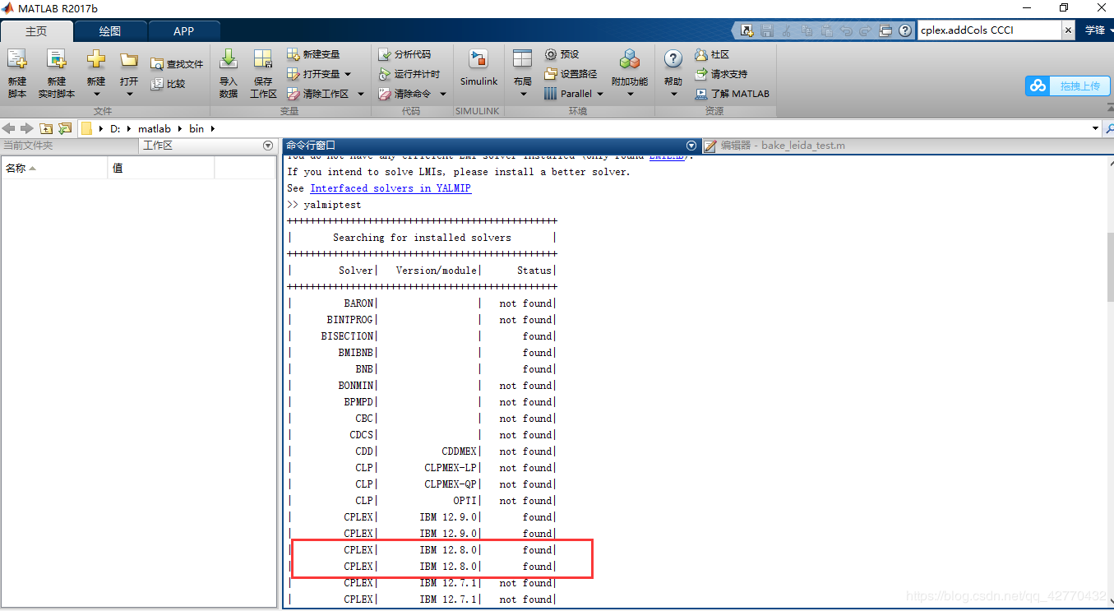Click the 帮助 question mark icon
This screenshot has height=611, width=1114.
pos(673,59)
